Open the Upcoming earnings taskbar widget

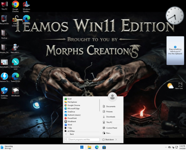point(7,147)
